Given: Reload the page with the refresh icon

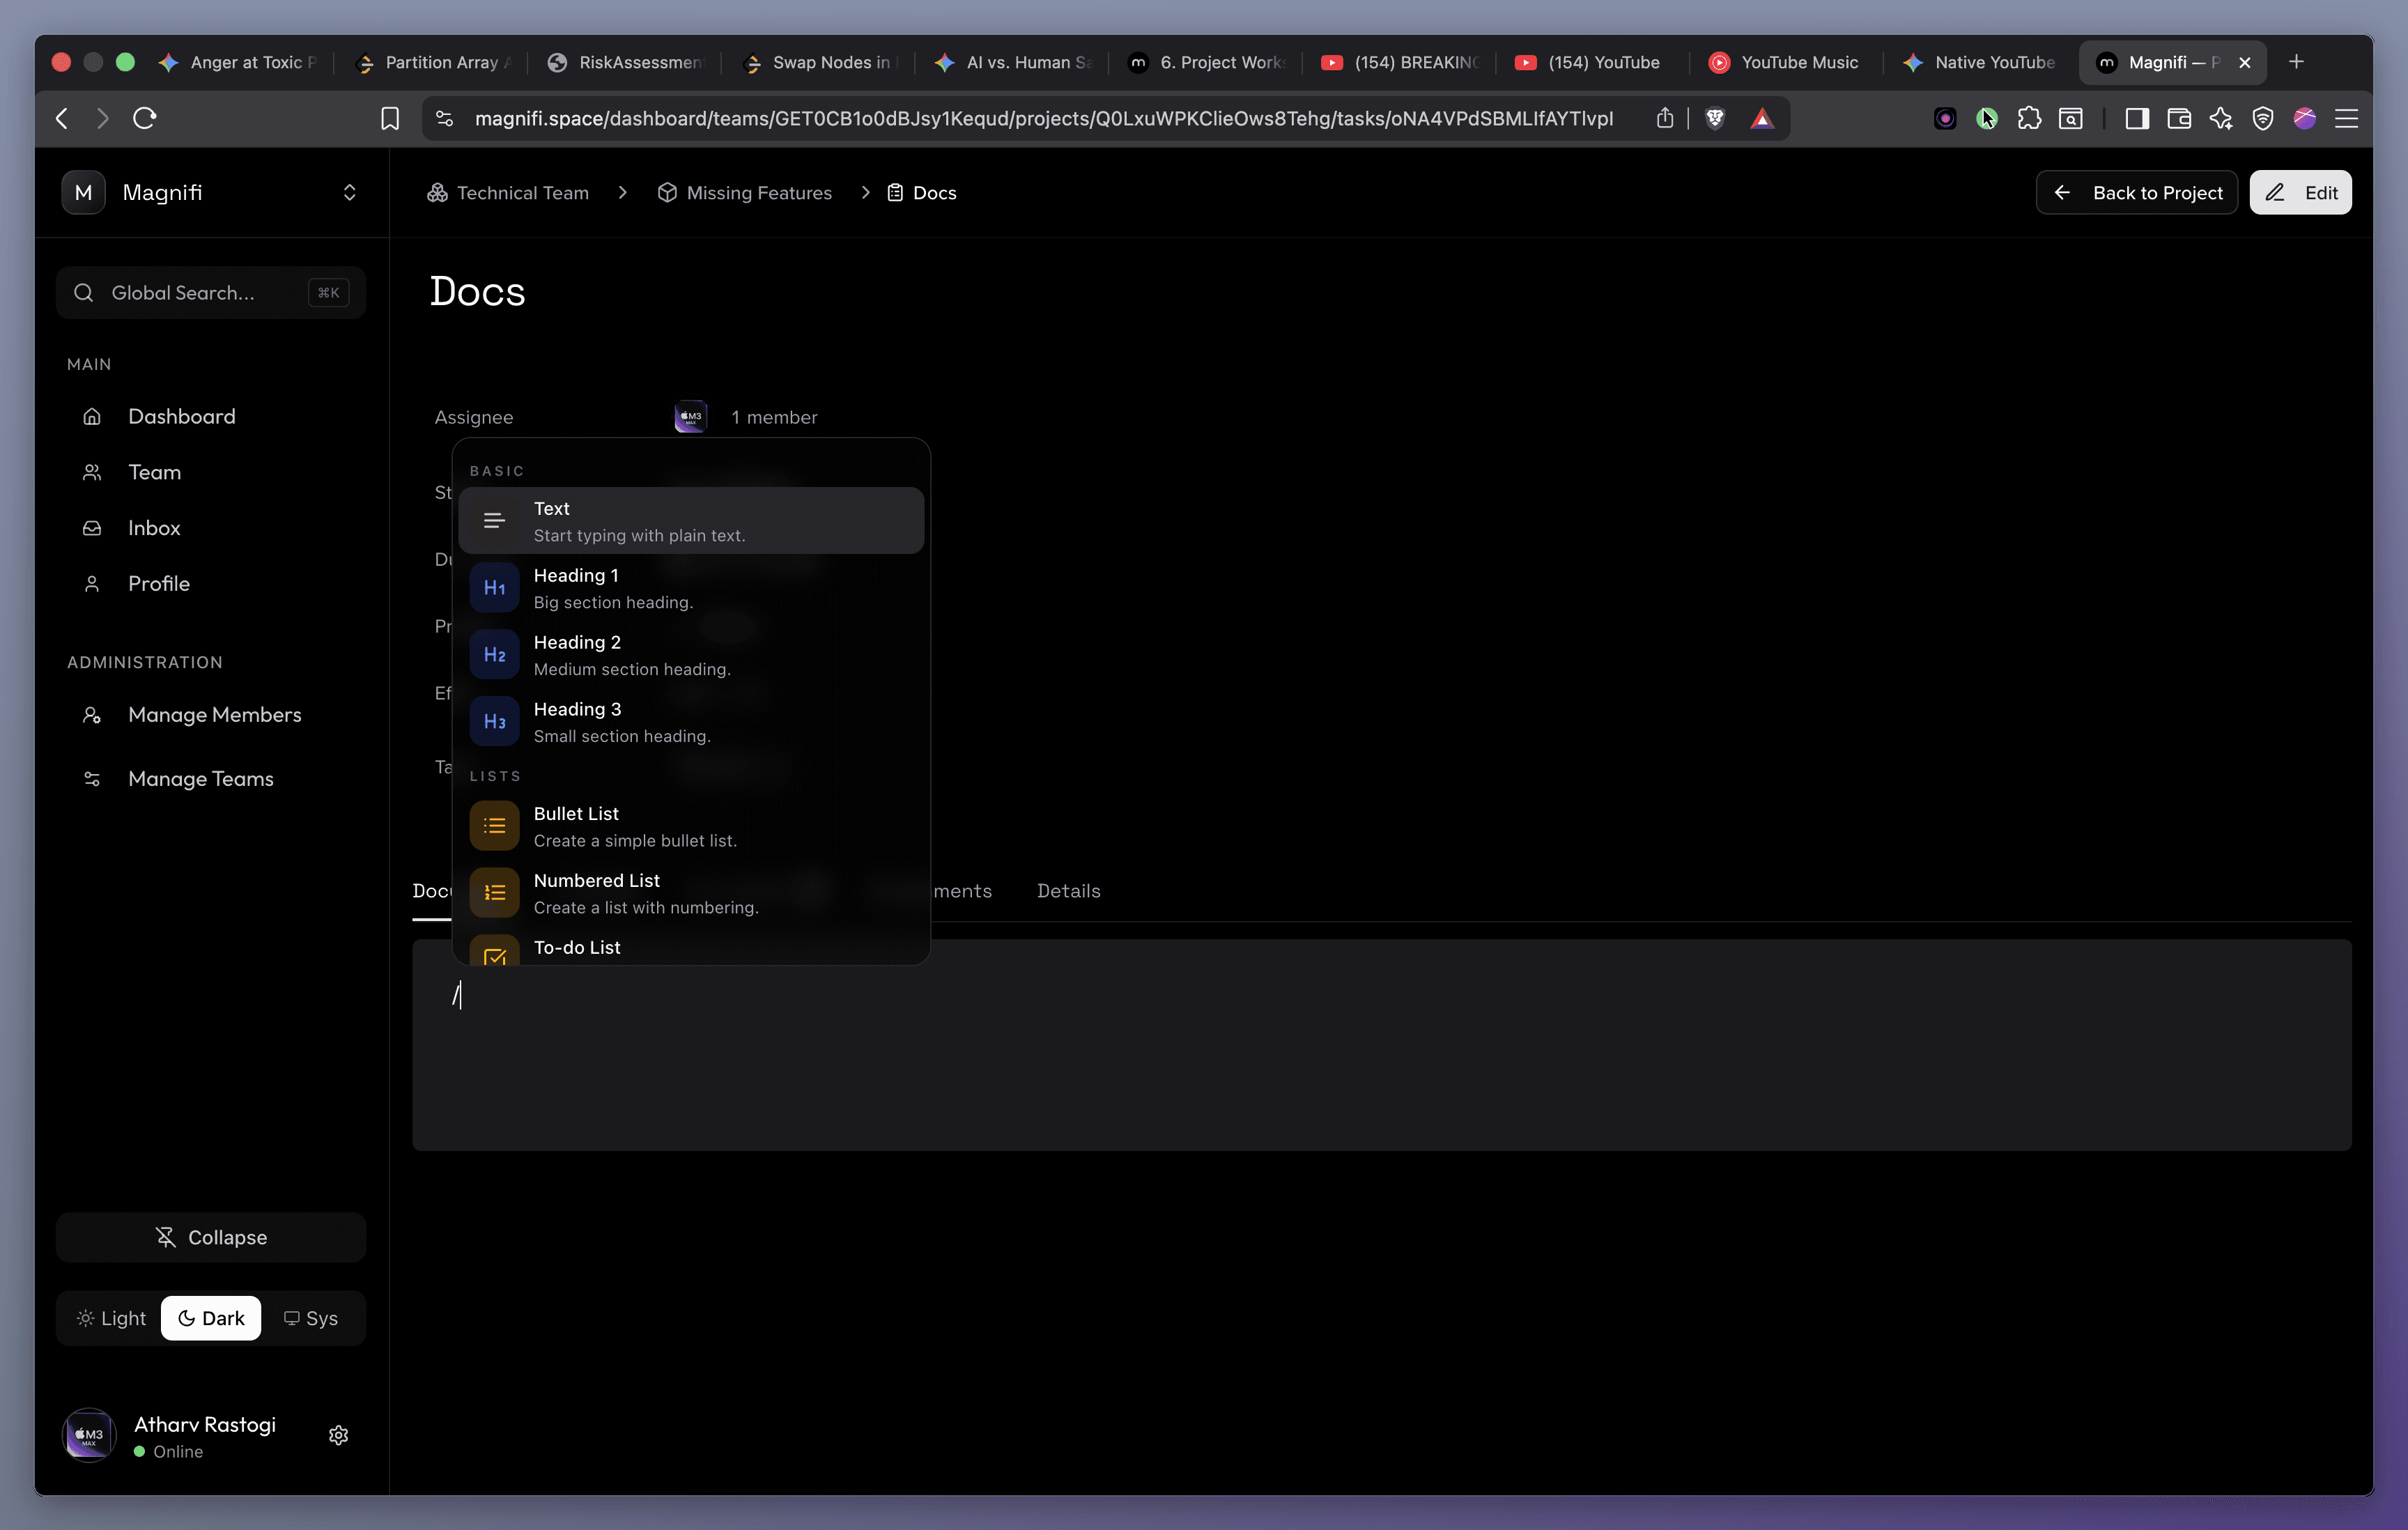Looking at the screenshot, I should pos(145,118).
